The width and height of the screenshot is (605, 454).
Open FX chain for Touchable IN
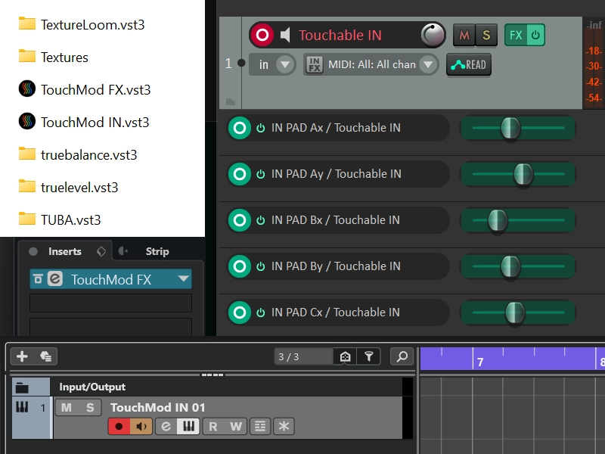(x=516, y=35)
